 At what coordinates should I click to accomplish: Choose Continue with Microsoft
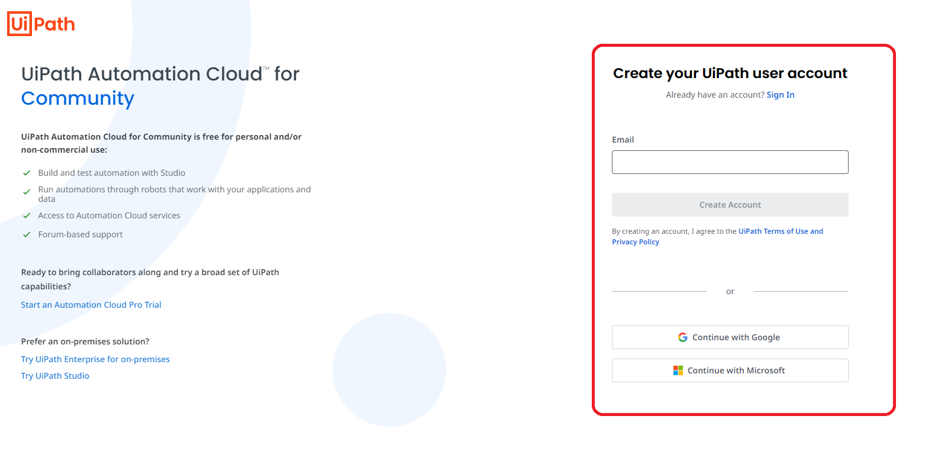tap(730, 370)
